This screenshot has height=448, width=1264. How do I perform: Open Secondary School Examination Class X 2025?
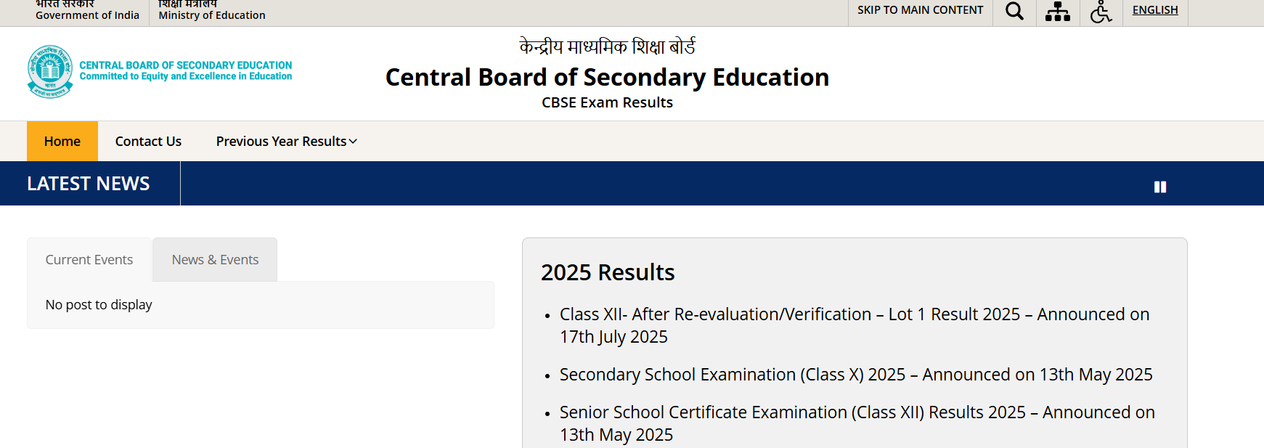point(855,375)
